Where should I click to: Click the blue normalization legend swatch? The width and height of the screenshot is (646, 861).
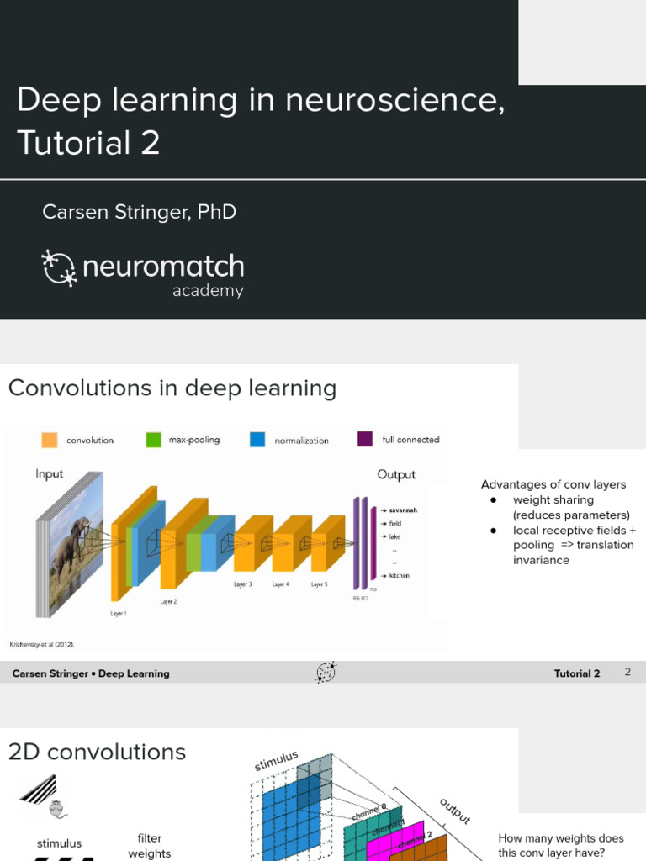coord(257,440)
